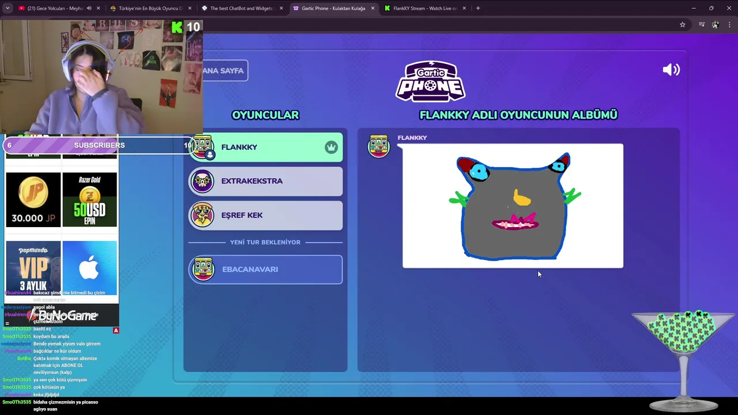Mute the YouTube tab via its speaker icon
This screenshot has width=738, height=415.
coord(89,8)
